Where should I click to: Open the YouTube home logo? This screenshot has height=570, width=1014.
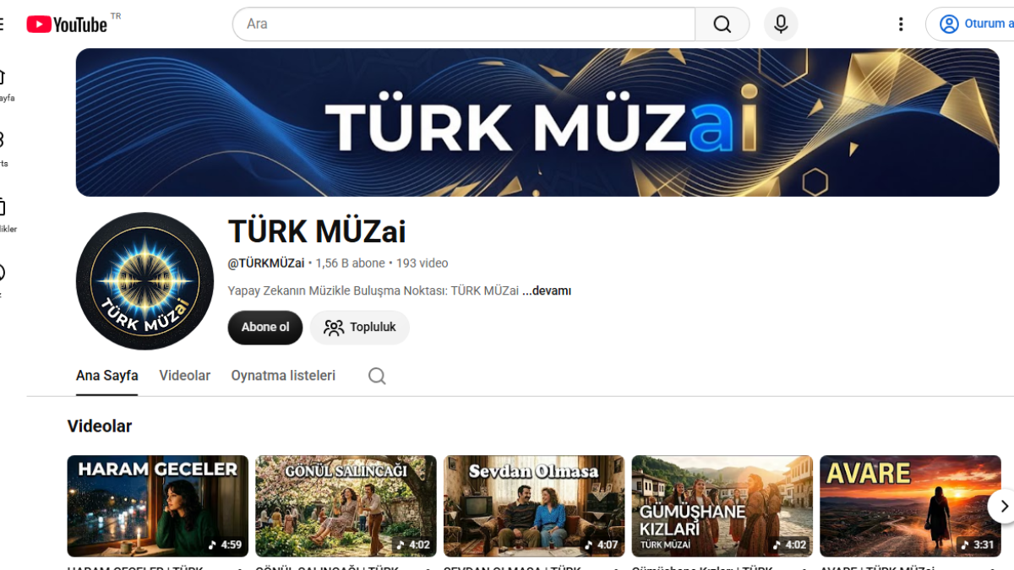click(x=67, y=24)
